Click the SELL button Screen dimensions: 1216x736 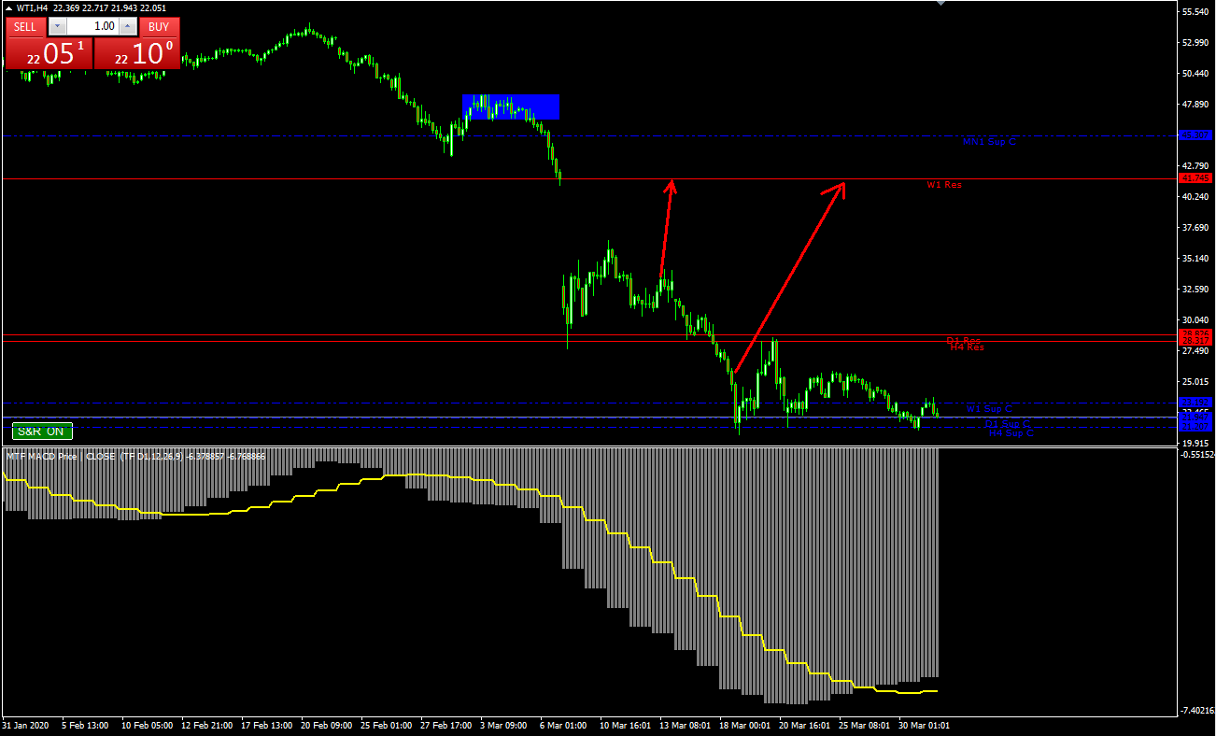pos(25,27)
